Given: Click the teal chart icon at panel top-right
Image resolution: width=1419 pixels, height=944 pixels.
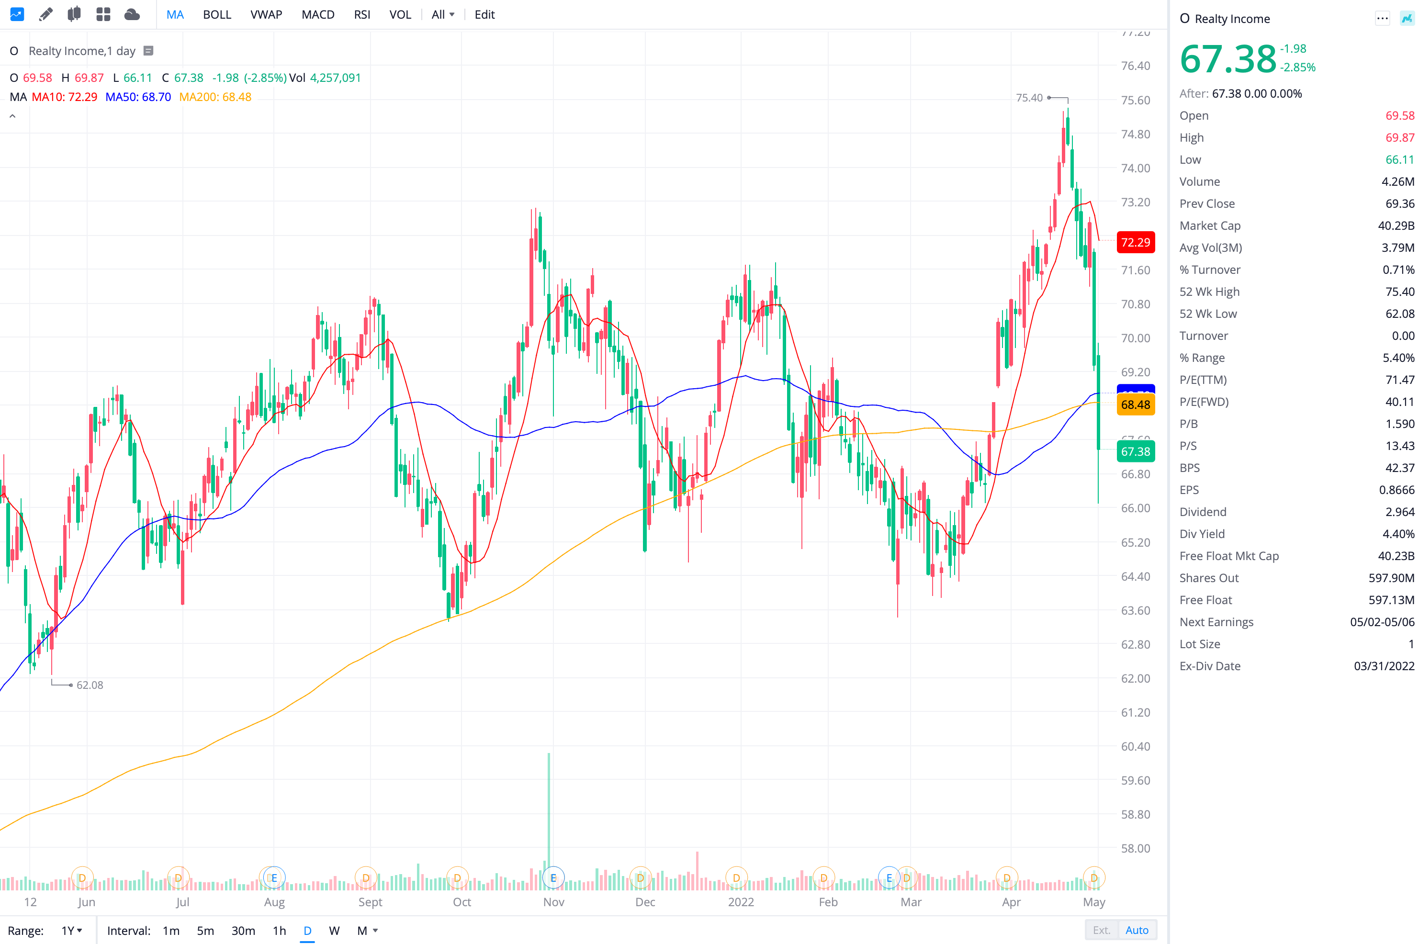Looking at the screenshot, I should tap(1407, 19).
